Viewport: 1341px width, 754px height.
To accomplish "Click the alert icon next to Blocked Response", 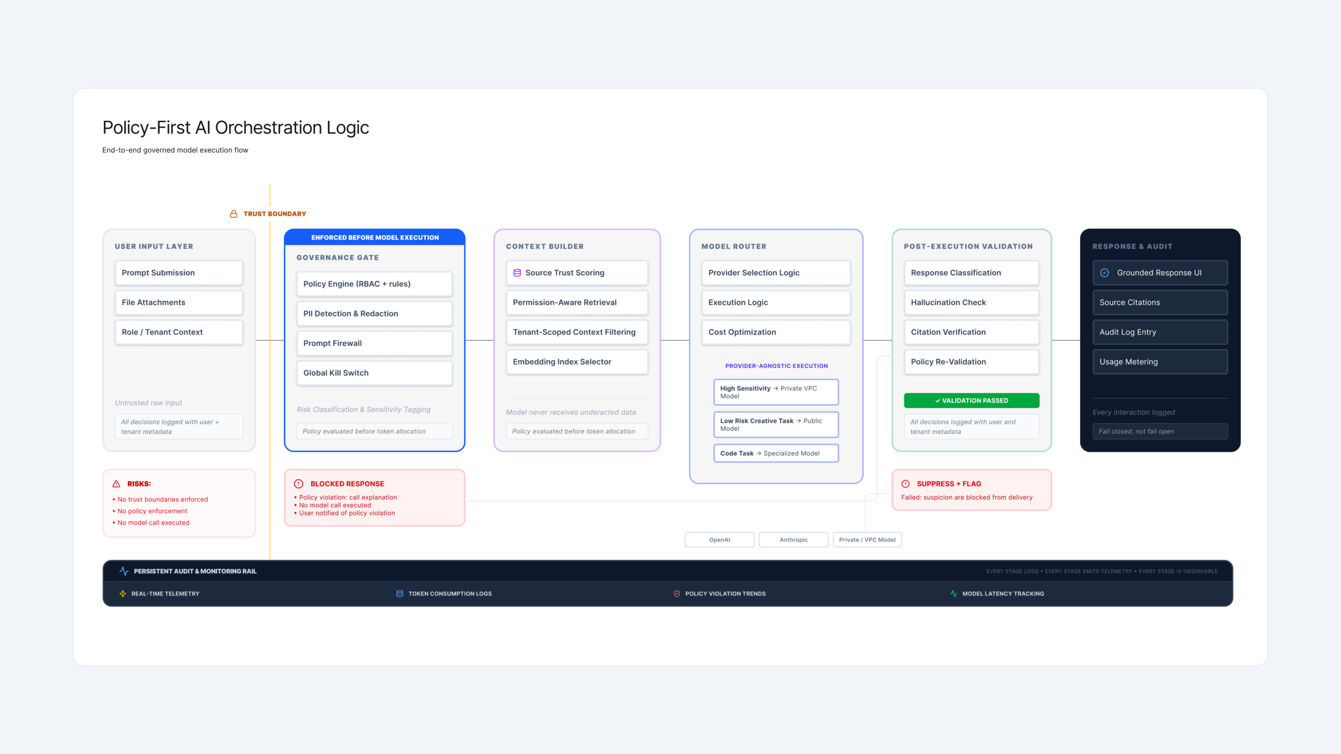I will tap(299, 484).
